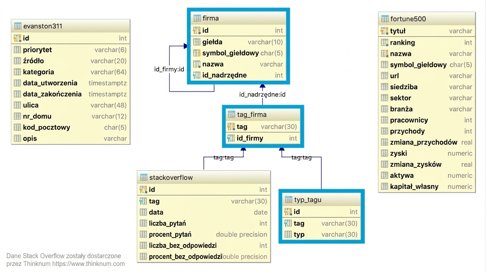Select primary key icon of id in typ_tagu
The width and height of the screenshot is (486, 273).
pos(288,212)
